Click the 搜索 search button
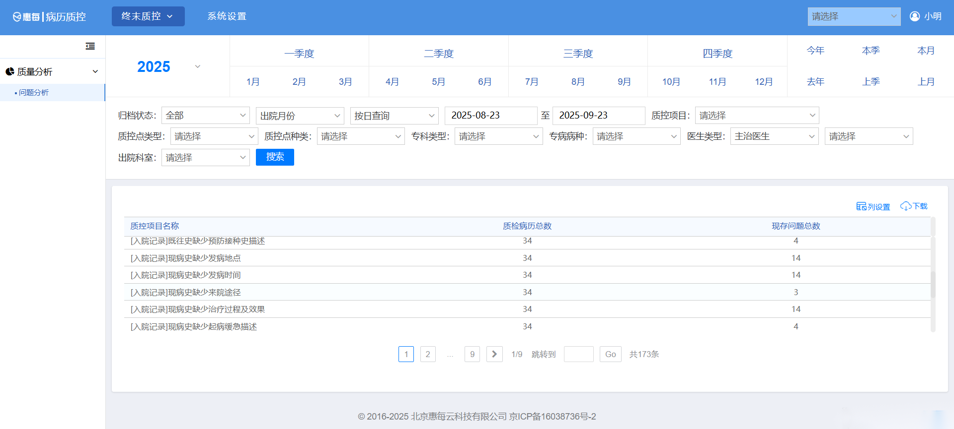Image resolution: width=954 pixels, height=429 pixels. (x=275, y=157)
